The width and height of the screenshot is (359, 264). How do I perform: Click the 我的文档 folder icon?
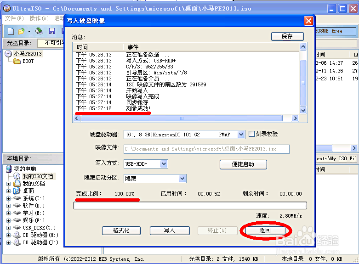click(17, 184)
